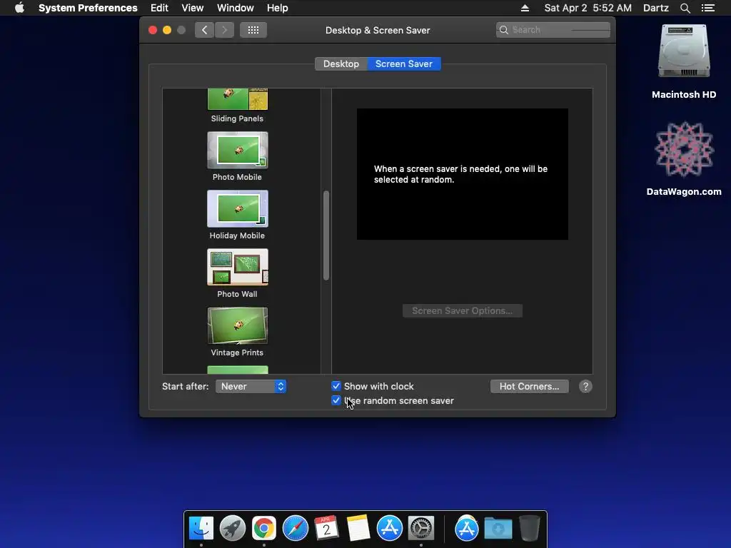731x548 pixels.
Task: Click the forward navigation arrow
Action: coord(224,30)
